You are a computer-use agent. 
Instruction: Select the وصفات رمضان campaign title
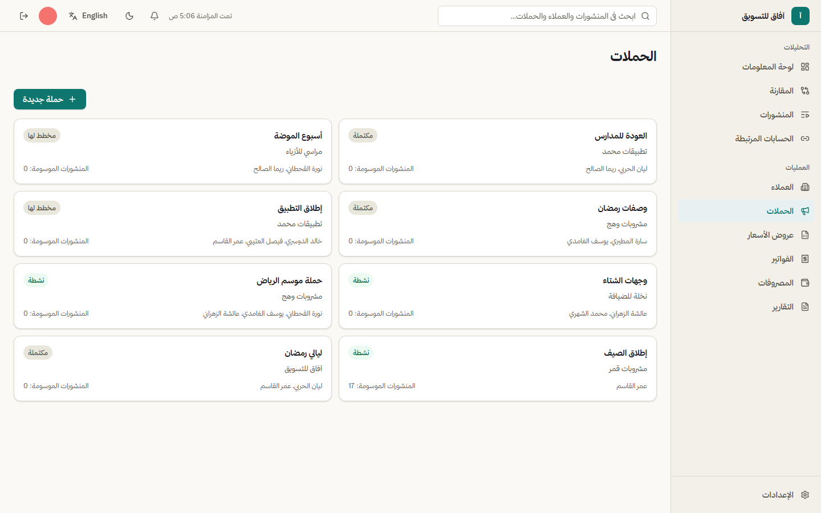point(623,208)
